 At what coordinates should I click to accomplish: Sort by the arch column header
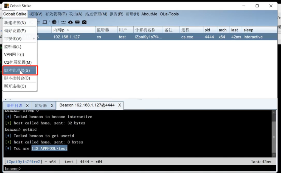(x=223, y=30)
